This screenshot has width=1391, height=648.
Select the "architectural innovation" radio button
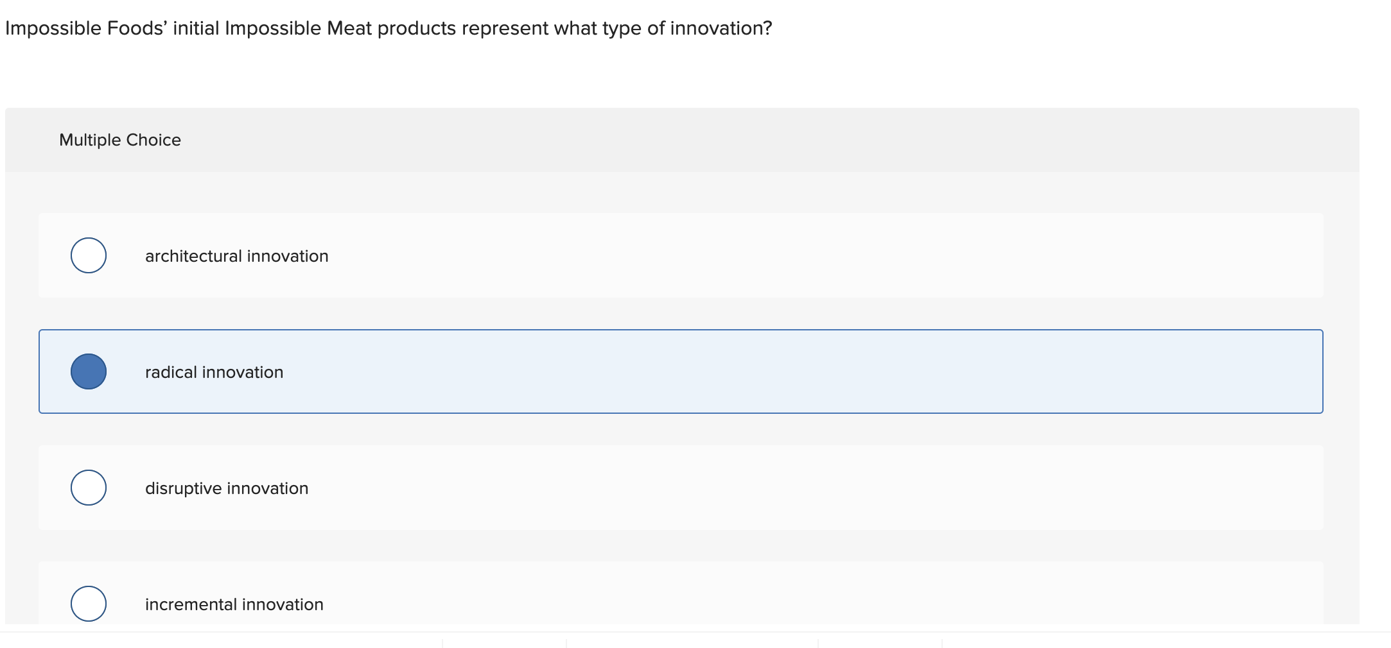point(89,255)
